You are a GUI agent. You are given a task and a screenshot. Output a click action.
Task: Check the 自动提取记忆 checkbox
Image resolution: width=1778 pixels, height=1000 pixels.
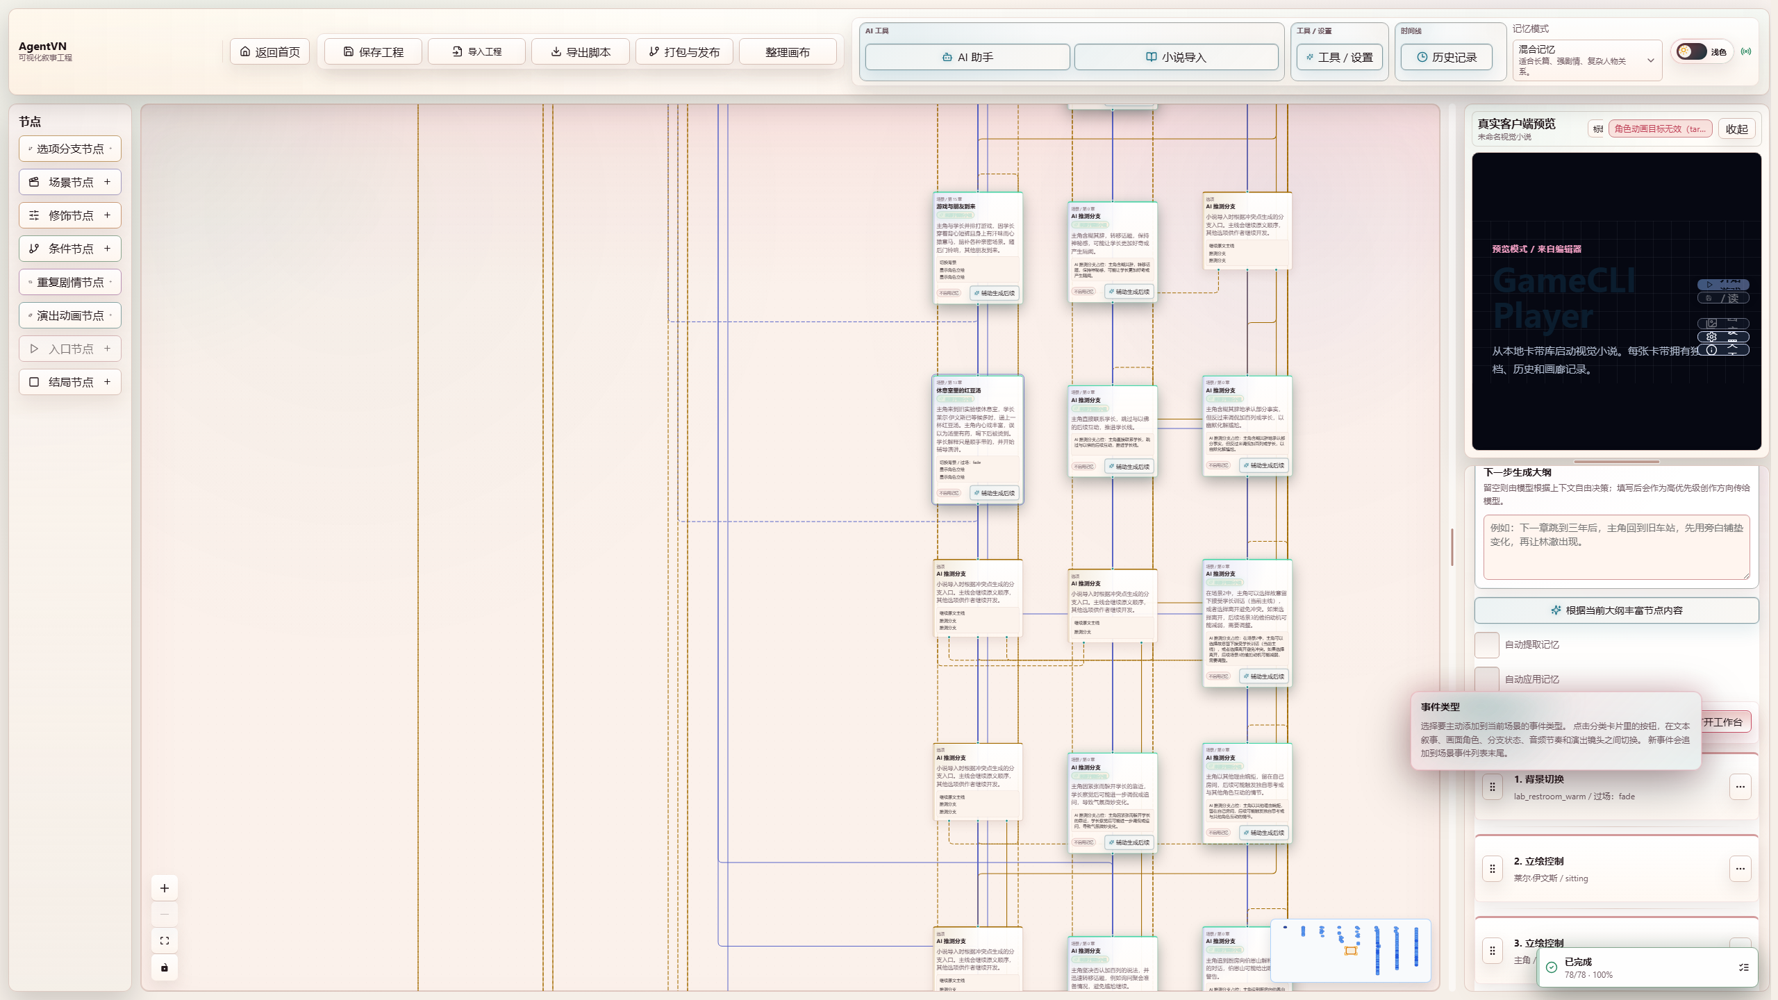point(1487,645)
